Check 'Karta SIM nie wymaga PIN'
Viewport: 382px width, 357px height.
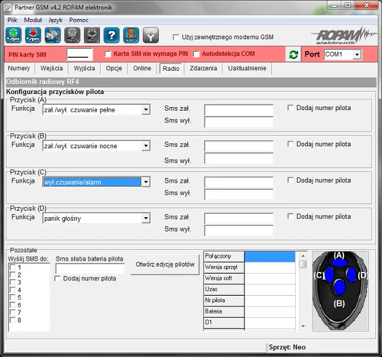(108, 54)
